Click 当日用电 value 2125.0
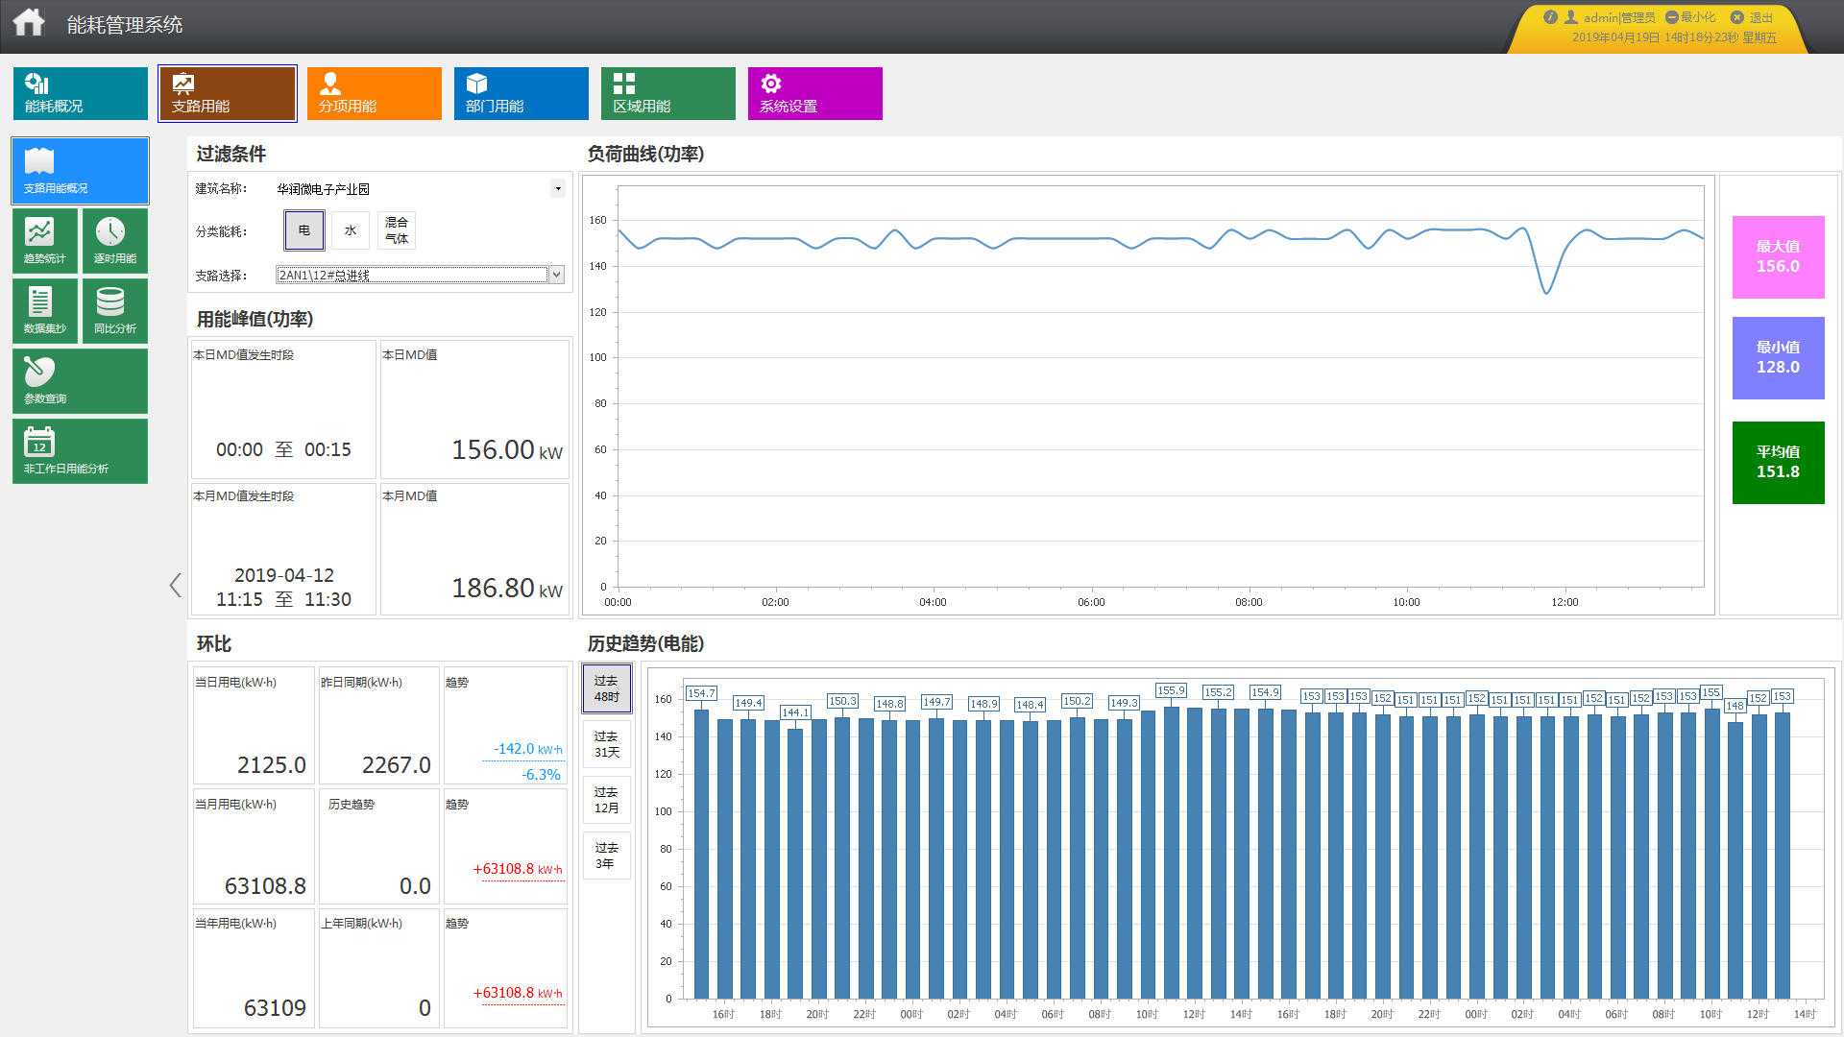 272,765
